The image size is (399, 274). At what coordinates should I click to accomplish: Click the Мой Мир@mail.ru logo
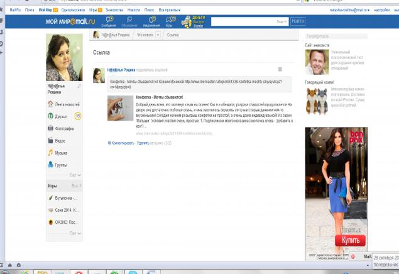[x=70, y=21]
